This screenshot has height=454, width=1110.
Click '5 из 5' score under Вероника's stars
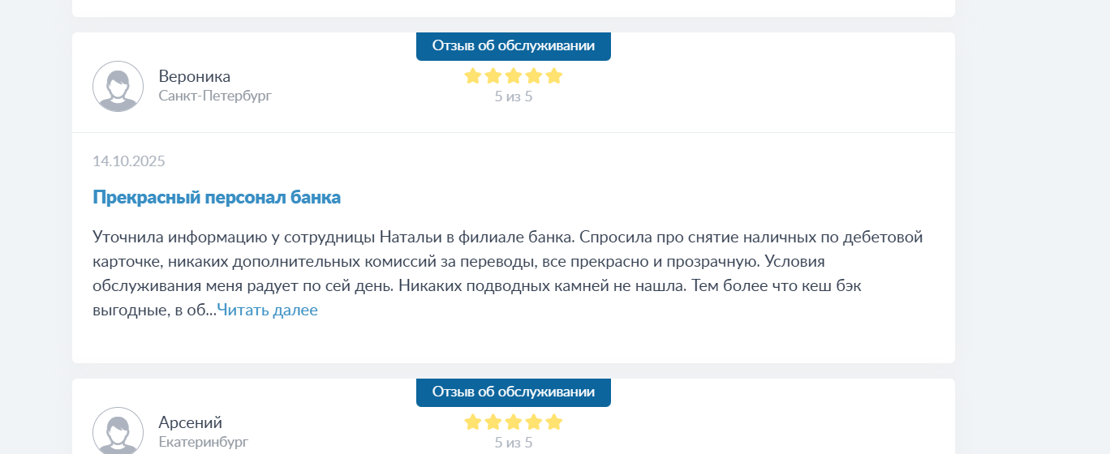[513, 96]
